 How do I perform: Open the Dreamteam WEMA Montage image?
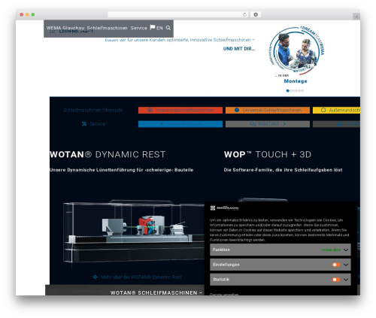coord(296,50)
